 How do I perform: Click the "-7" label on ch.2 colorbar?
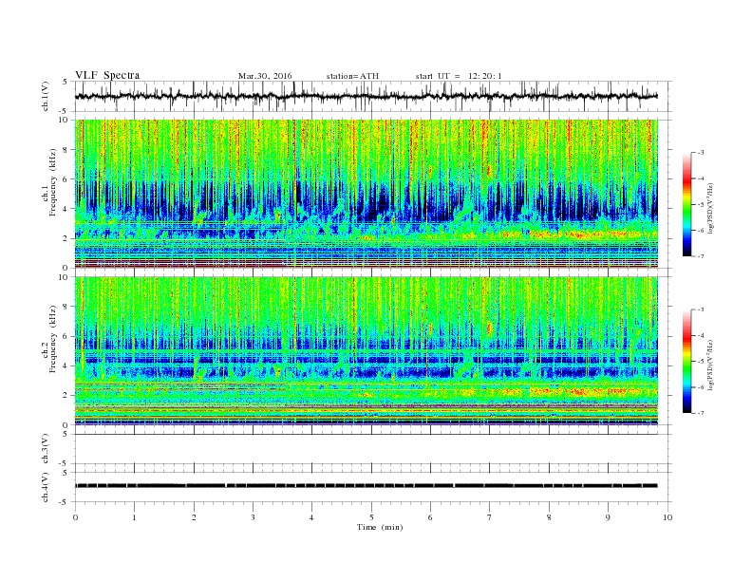[x=700, y=413]
